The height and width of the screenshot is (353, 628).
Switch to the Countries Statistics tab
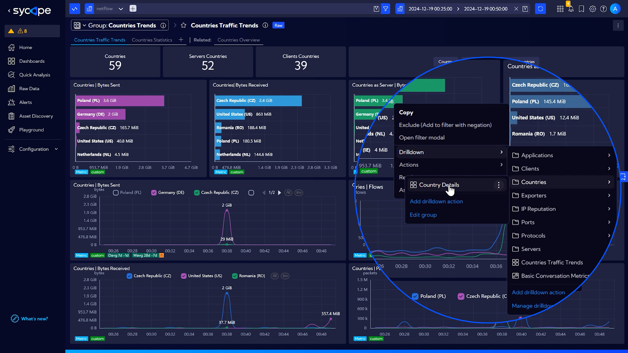point(152,40)
